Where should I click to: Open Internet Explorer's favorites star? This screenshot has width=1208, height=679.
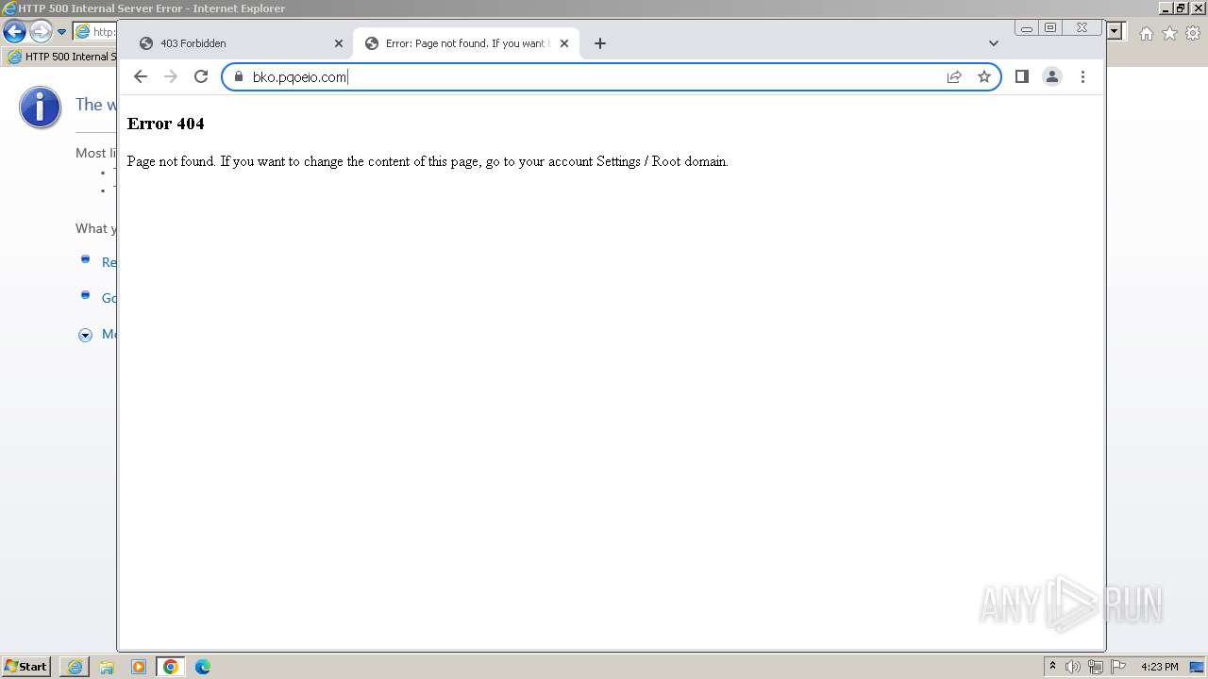pyautogui.click(x=1169, y=33)
